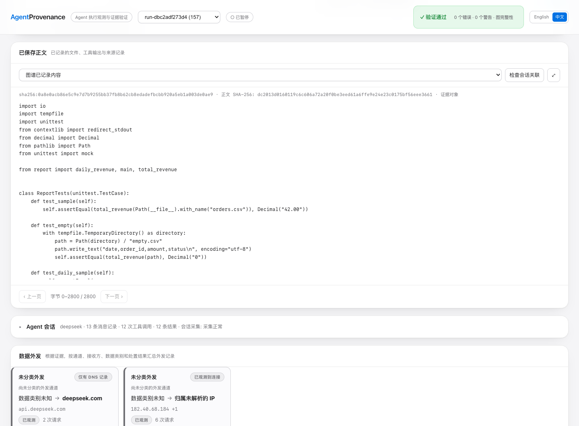This screenshot has width=579, height=426.
Task: Click 已观测 badge in the 归属未解析的 IP card
Action: click(142, 420)
